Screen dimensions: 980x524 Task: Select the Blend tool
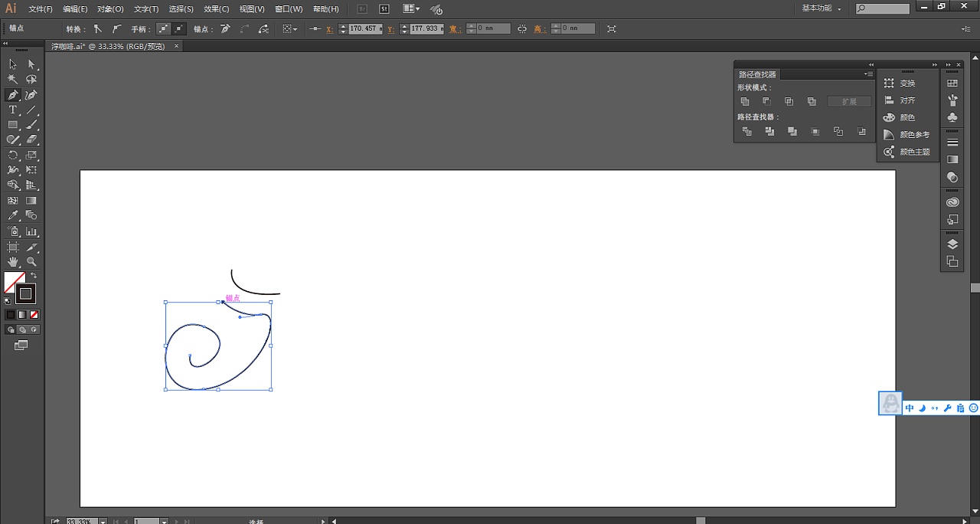(31, 216)
